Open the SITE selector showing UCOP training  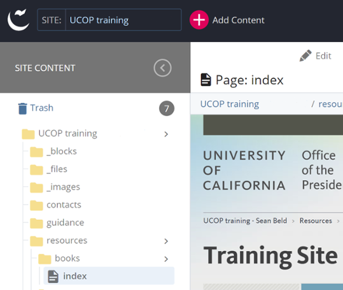tap(109, 20)
